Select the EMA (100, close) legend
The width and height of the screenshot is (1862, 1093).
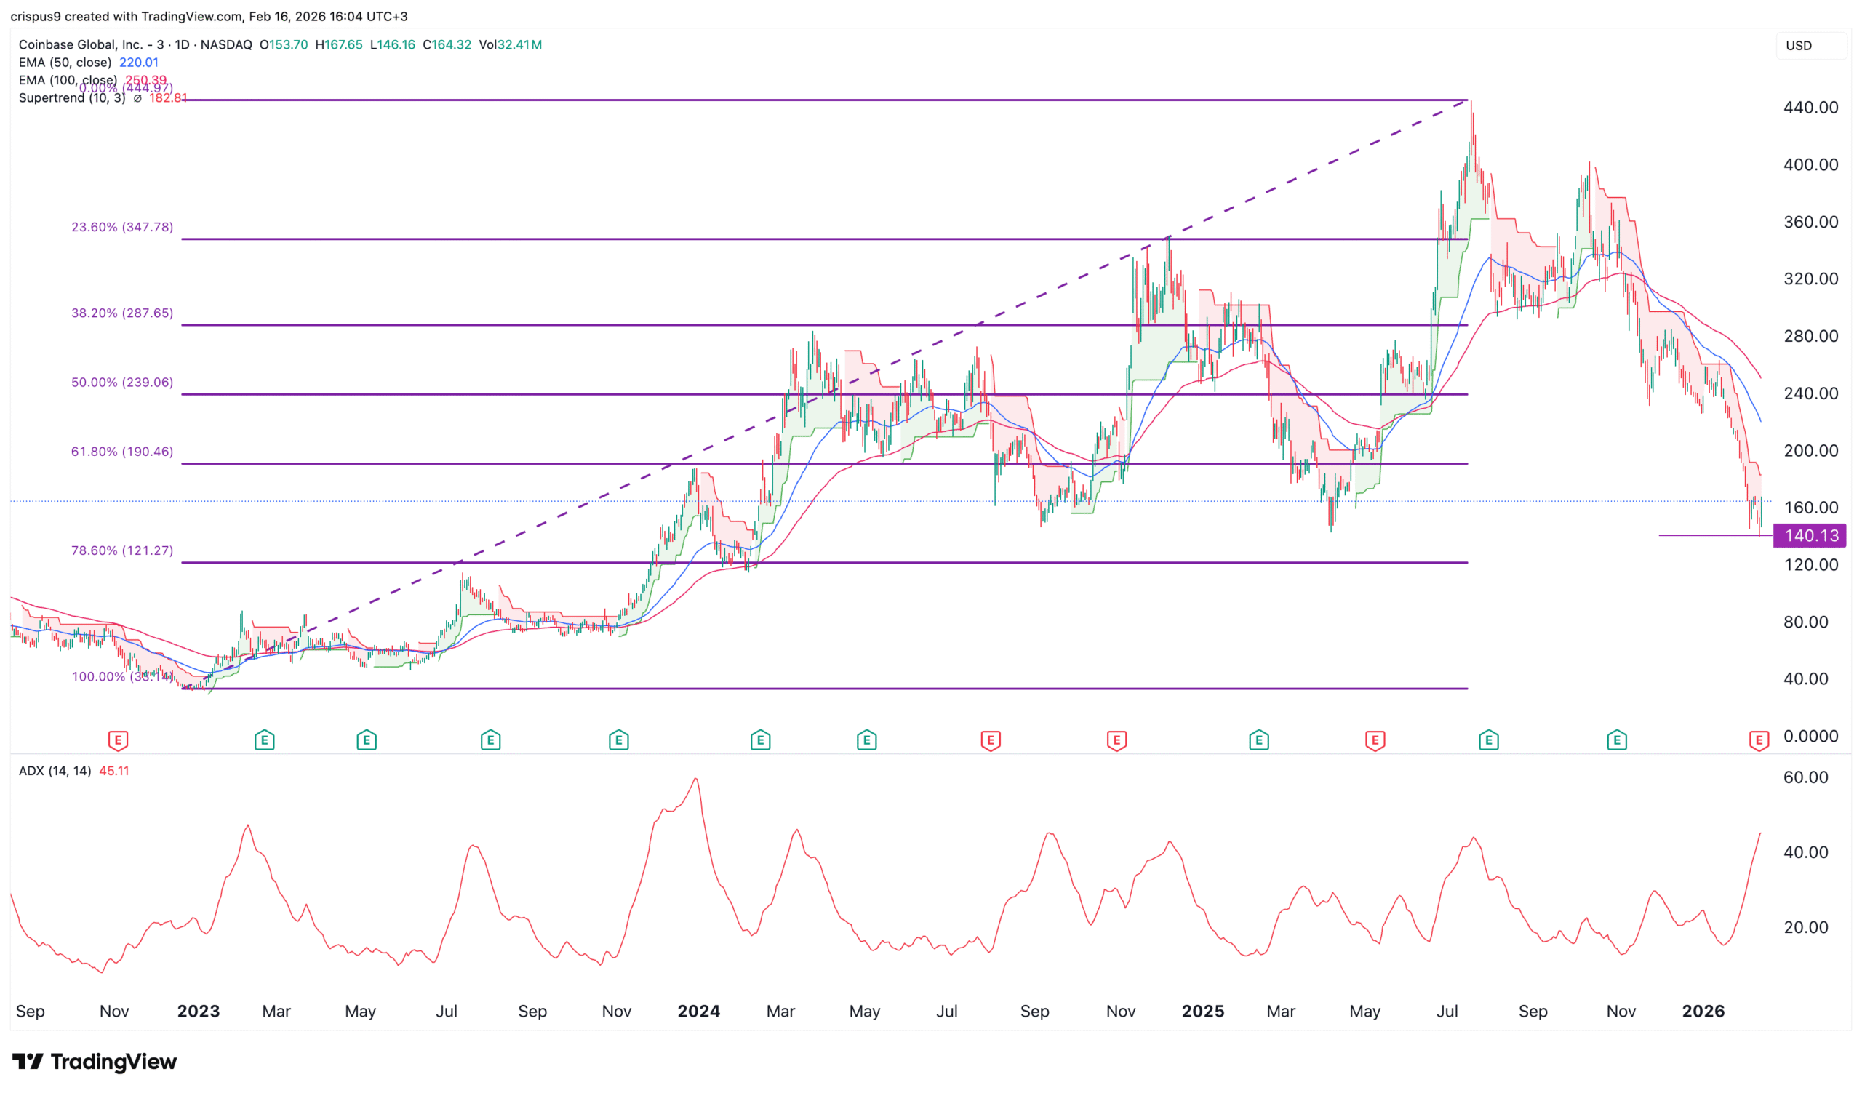tap(68, 80)
